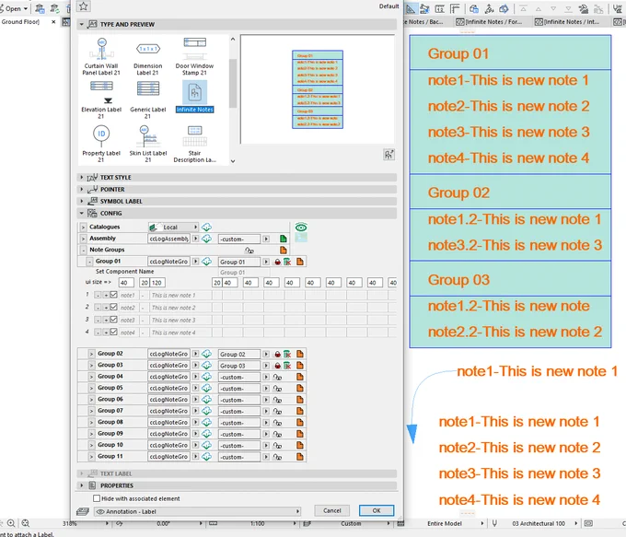
Task: Click the orange document icon in Group 10 row
Action: pos(300,445)
